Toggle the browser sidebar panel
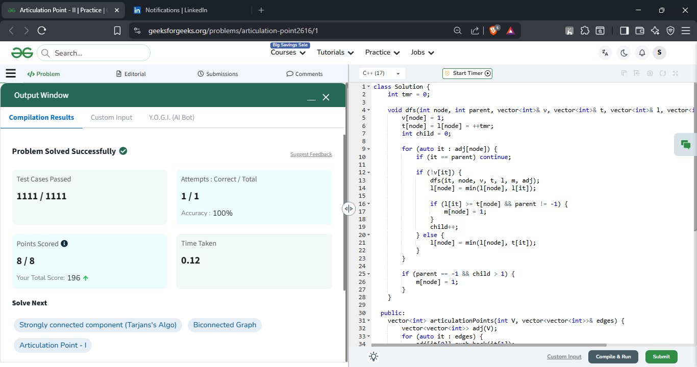Screen dimensions: 697x367 pos(624,31)
